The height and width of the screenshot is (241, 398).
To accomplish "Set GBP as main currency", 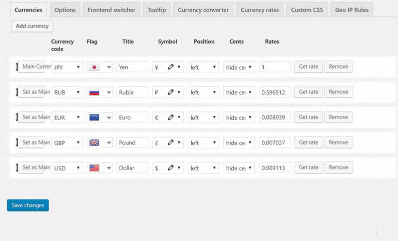I will click(x=32, y=142).
